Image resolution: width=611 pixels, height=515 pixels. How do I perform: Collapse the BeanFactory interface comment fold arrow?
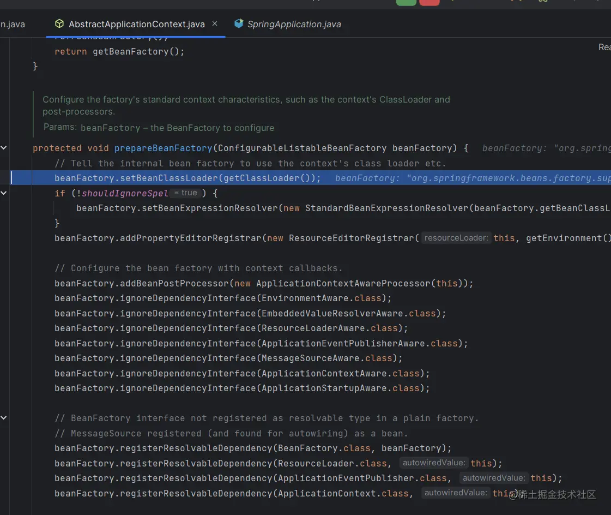[4, 418]
